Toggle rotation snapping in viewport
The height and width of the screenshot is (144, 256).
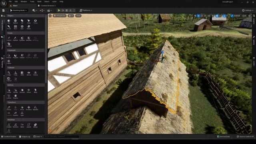click(225, 16)
